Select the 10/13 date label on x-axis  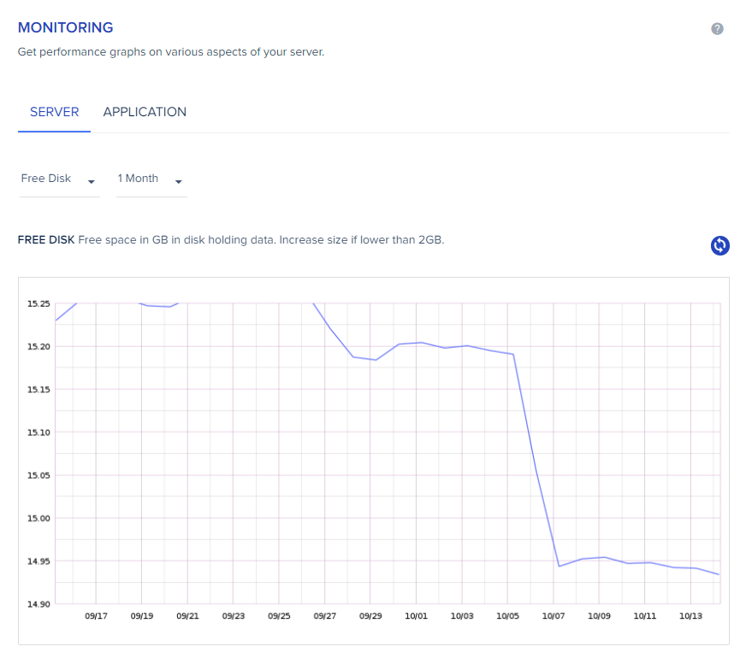point(690,615)
